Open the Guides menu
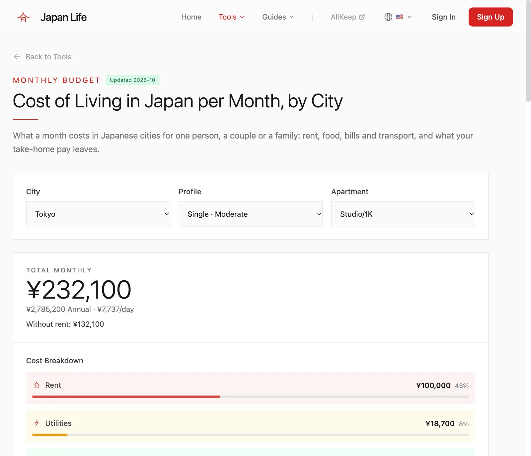Viewport: 531px width, 456px height. pyautogui.click(x=278, y=17)
